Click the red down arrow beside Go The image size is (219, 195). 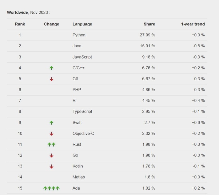coord(51,155)
